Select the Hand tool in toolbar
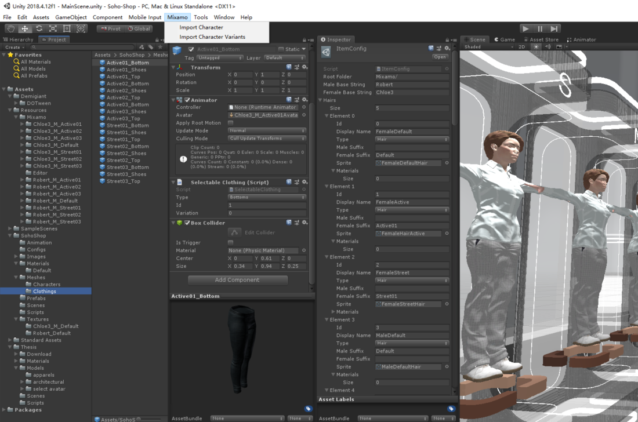The width and height of the screenshot is (638, 422). click(x=10, y=28)
